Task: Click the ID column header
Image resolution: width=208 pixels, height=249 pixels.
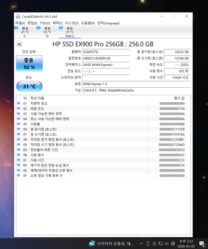Action: click(x=25, y=98)
